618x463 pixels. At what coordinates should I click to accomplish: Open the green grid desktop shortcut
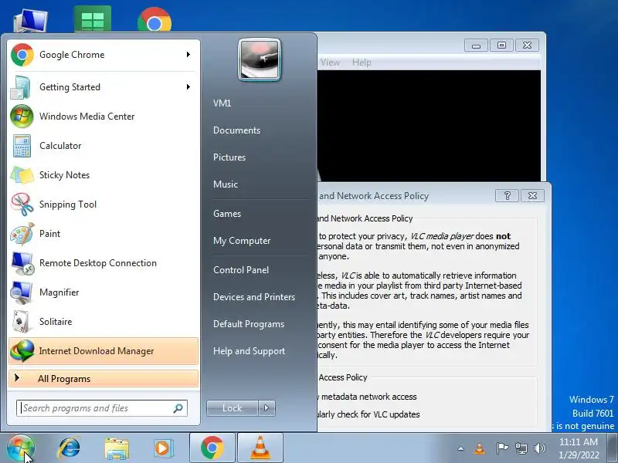click(93, 19)
